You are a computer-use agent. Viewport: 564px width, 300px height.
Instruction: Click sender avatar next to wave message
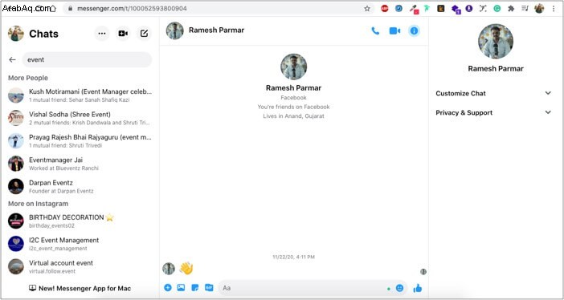coord(169,269)
